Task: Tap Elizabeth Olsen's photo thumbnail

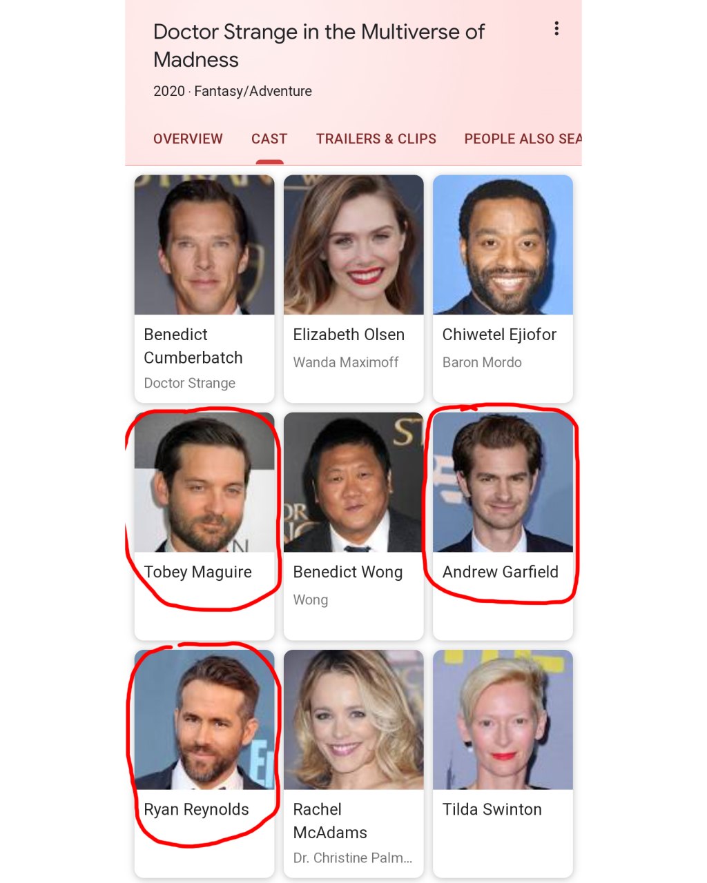Action: point(353,245)
